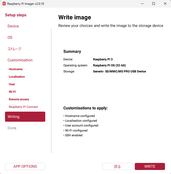171x174 pixels.
Task: Click the Write image heading
Action: pos(75,17)
